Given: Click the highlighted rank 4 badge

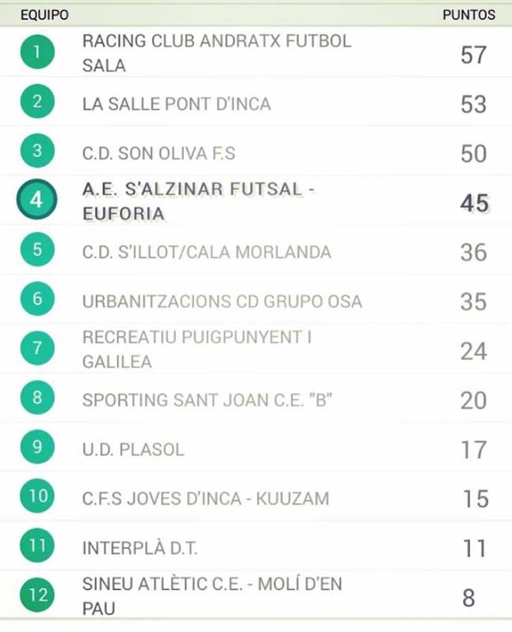Looking at the screenshot, I should click(36, 200).
